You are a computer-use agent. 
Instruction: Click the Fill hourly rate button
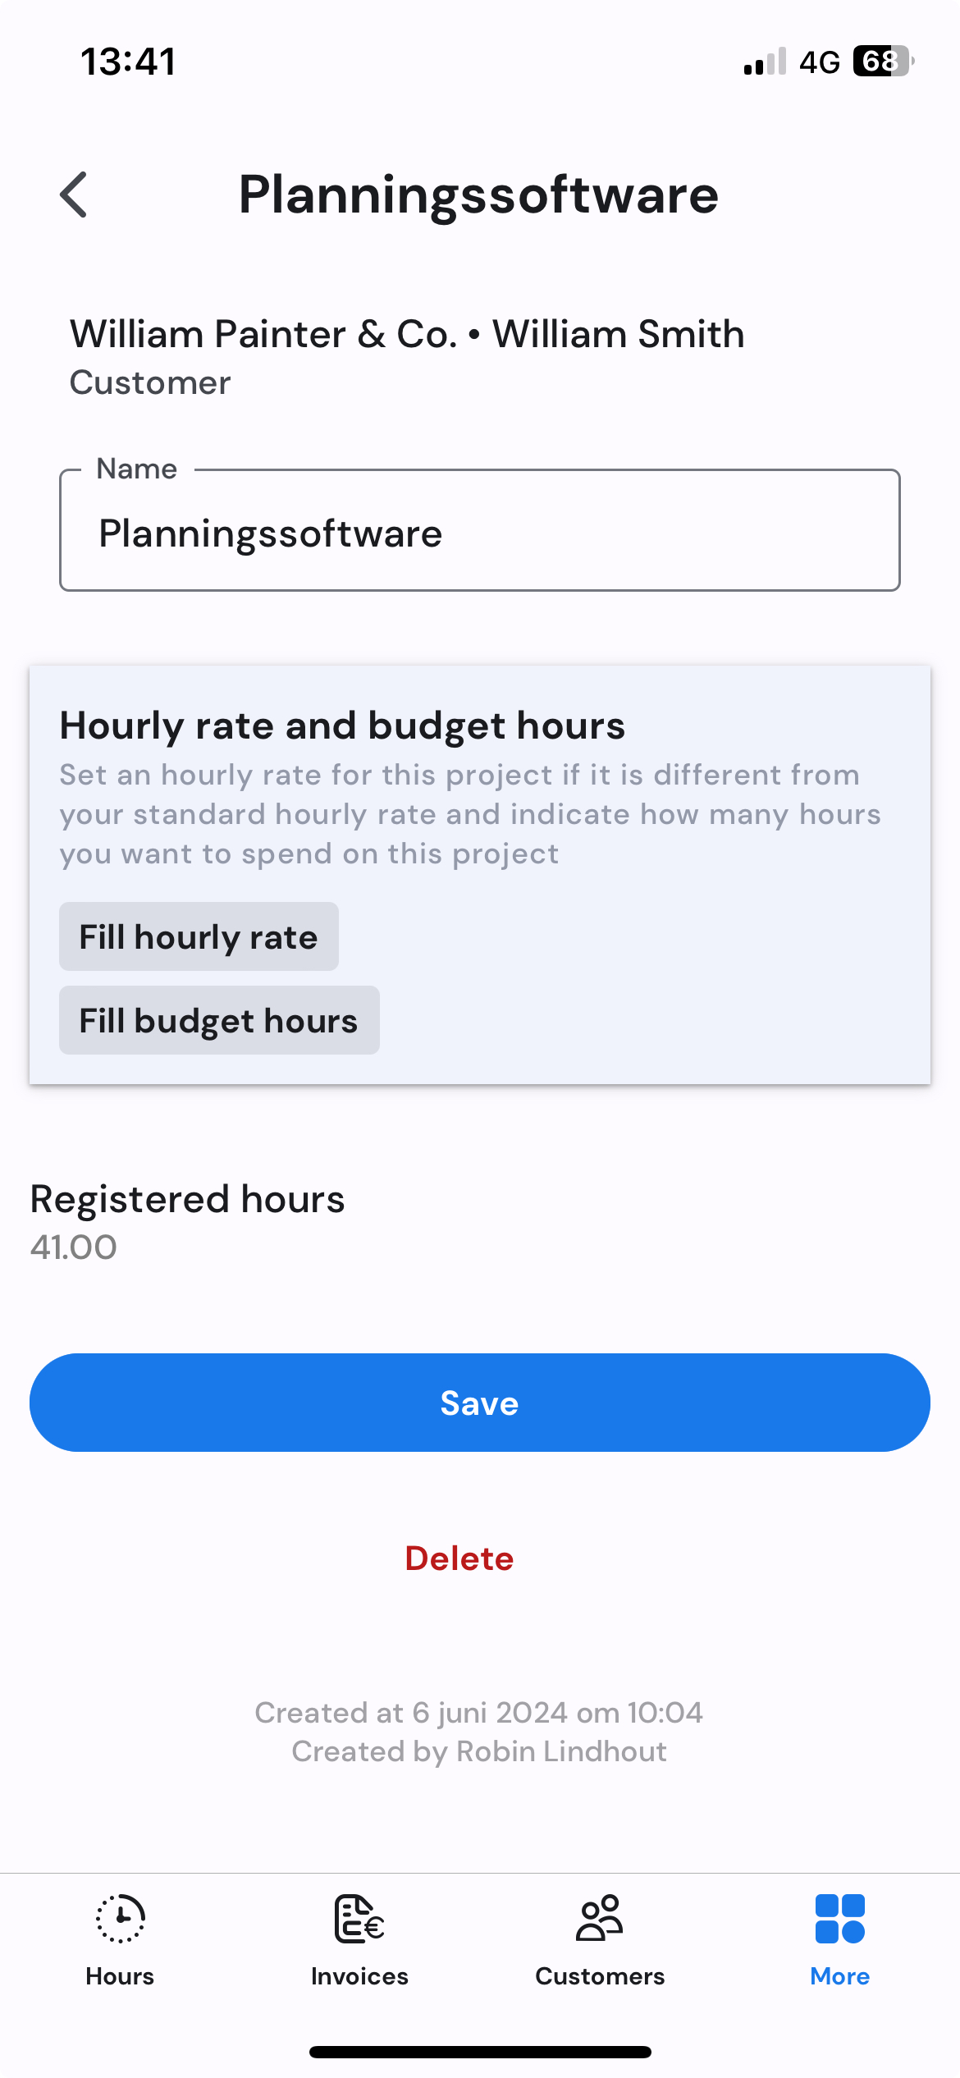point(199,936)
